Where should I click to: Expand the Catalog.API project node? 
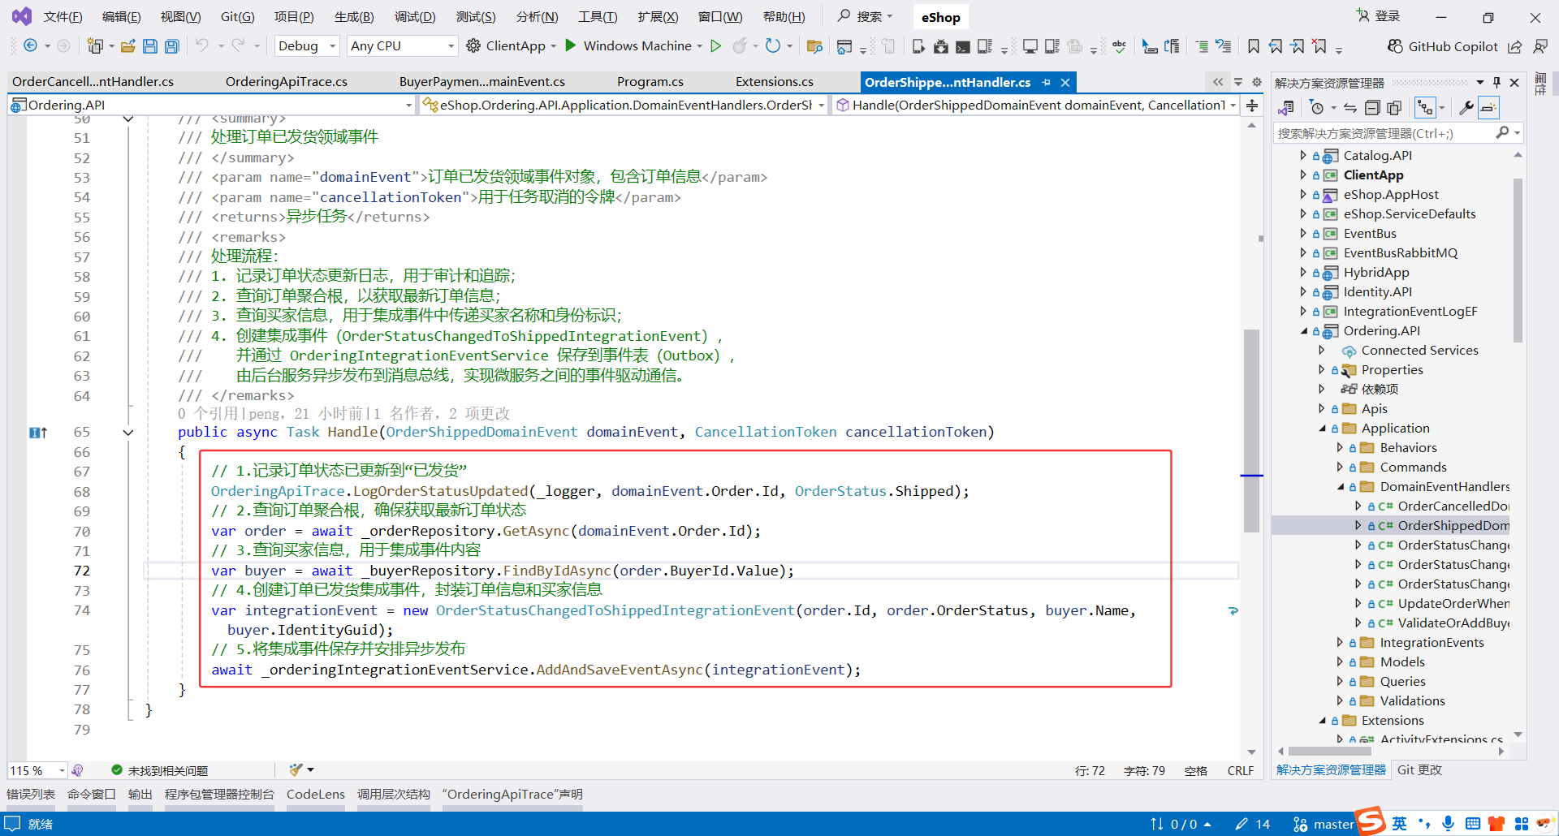[x=1303, y=156]
